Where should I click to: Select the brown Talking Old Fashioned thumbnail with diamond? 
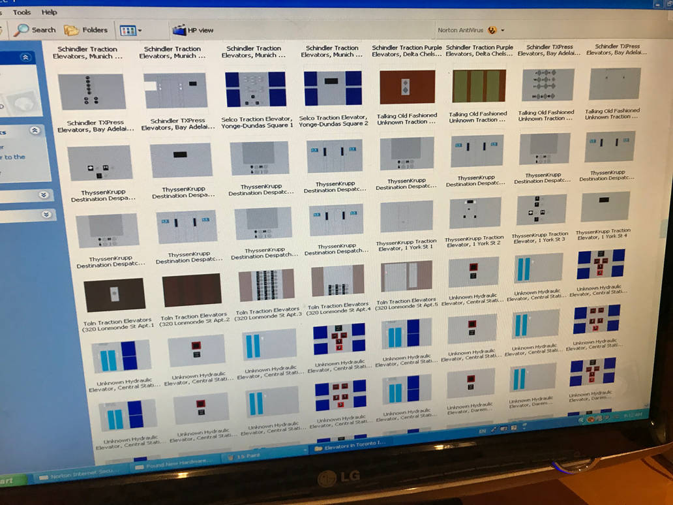click(x=407, y=87)
